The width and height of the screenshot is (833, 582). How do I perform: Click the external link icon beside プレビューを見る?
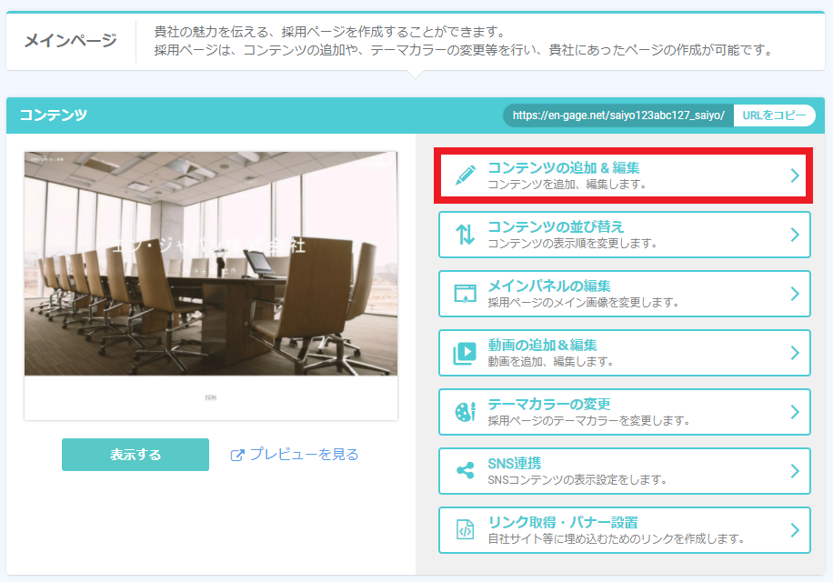coord(237,455)
